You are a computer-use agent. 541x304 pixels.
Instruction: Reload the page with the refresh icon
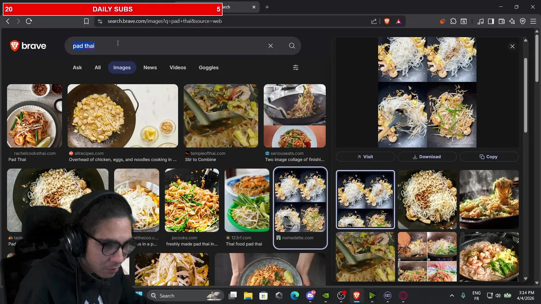coord(29,21)
